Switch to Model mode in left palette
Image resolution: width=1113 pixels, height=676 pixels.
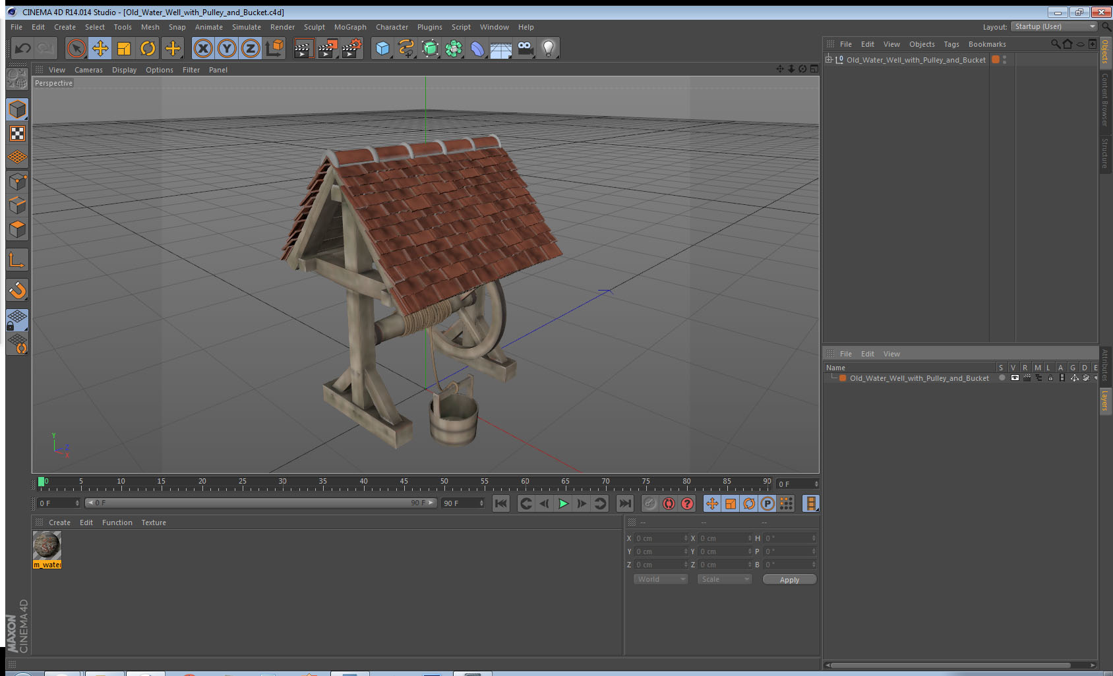click(17, 109)
